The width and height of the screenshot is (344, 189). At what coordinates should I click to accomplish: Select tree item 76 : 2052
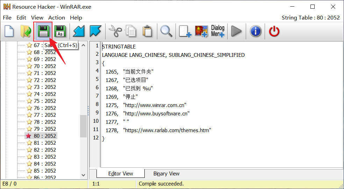tap(45, 108)
